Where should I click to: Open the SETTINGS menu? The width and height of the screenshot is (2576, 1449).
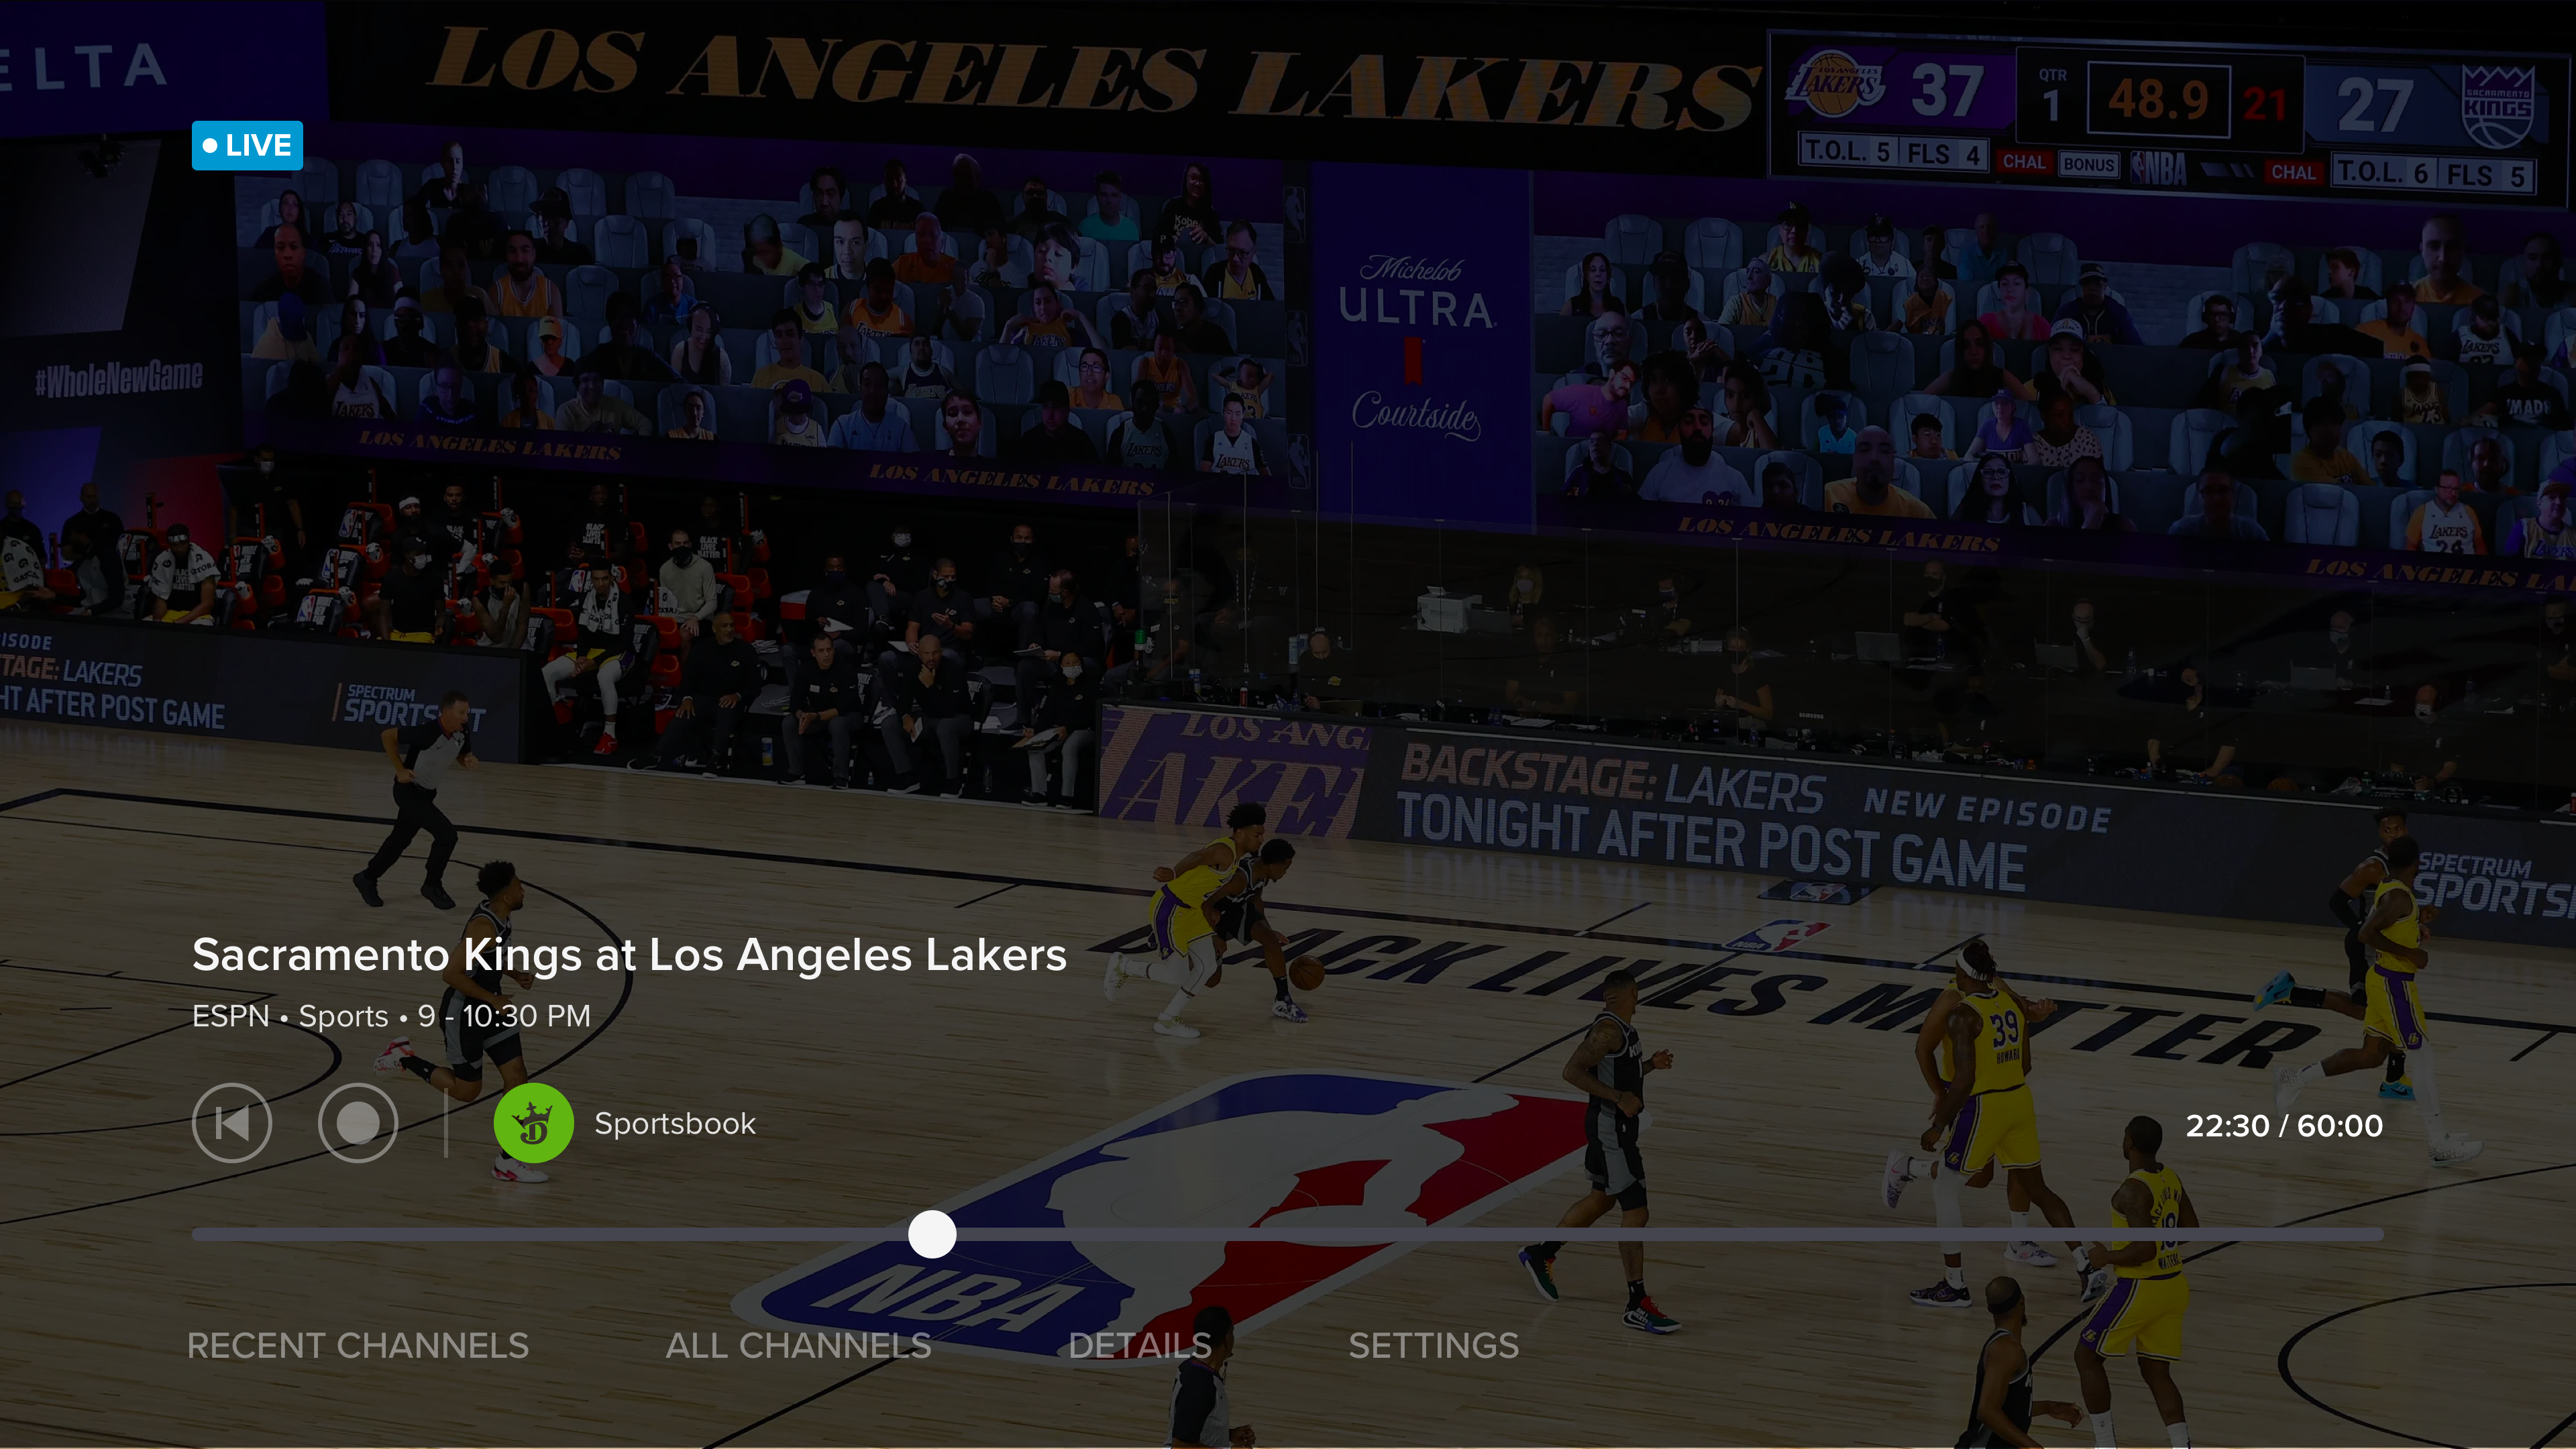tap(1433, 1346)
